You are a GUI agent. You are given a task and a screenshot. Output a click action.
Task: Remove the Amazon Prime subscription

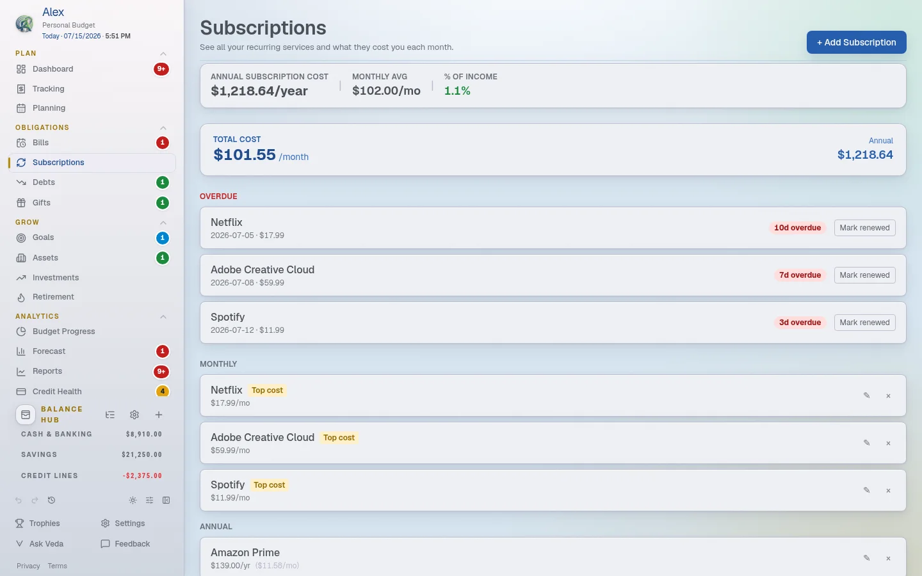888,559
